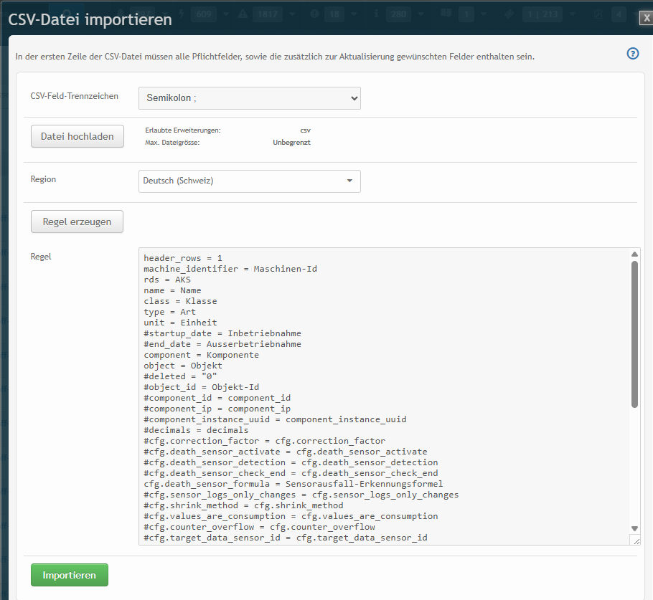Image resolution: width=653 pixels, height=600 pixels.
Task: Click the Datei hochladen button
Action: (77, 136)
